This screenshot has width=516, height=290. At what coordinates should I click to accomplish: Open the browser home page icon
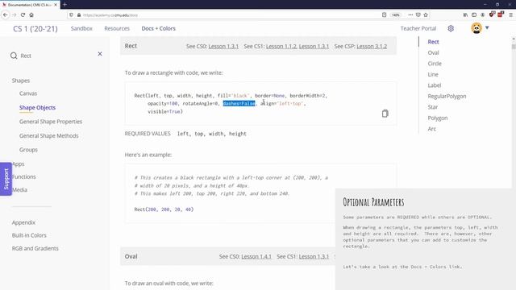pos(31,14)
